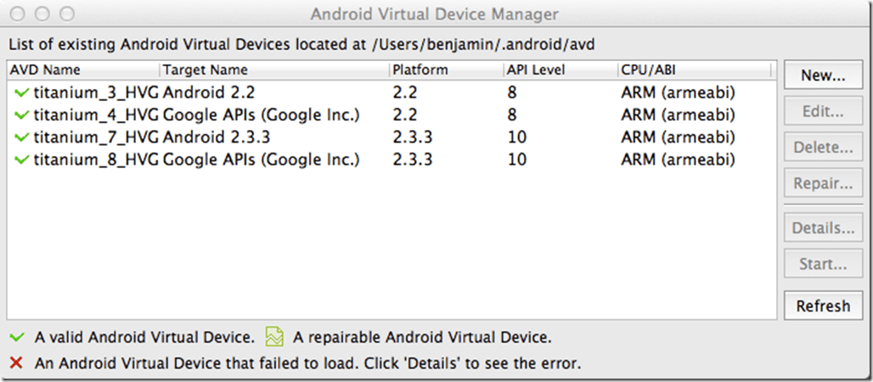This screenshot has width=873, height=382.
Task: Select the titanium_7_HVG Android 2.3.3 row
Action: [x=255, y=137]
